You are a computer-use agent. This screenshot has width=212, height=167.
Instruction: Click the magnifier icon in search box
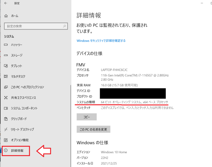(64, 26)
